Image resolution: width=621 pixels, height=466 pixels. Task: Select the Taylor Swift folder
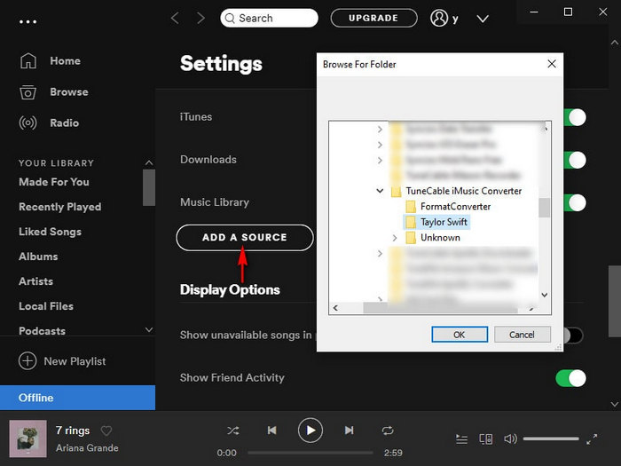click(x=444, y=222)
